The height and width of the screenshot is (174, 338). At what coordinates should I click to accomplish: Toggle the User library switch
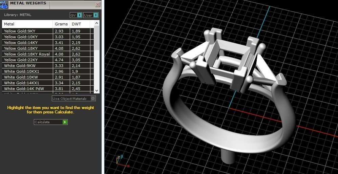pyautogui.click(x=91, y=15)
